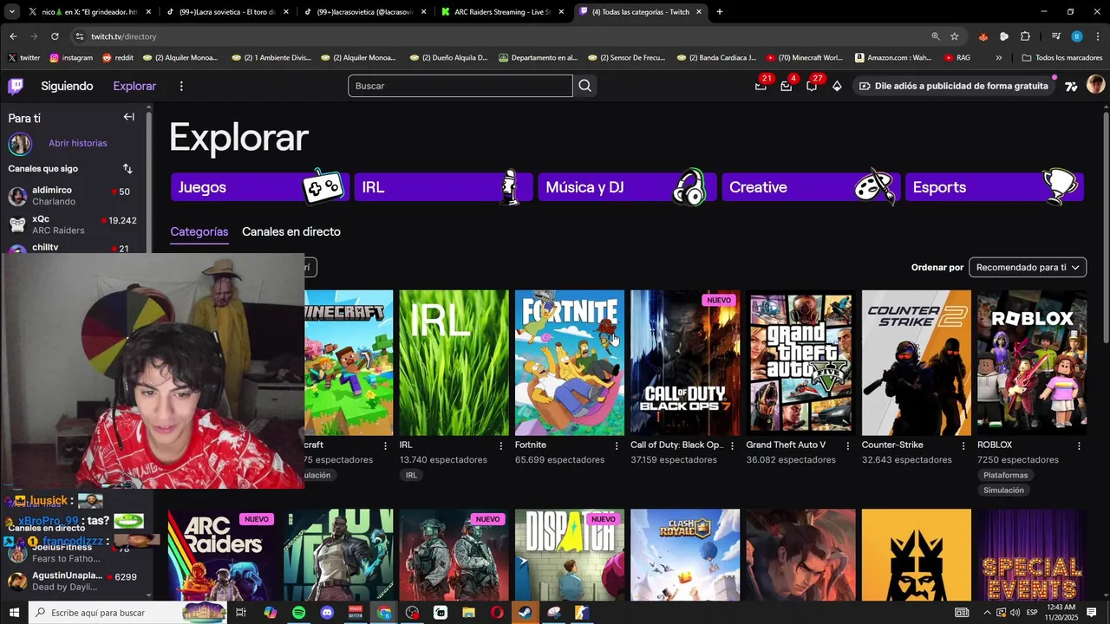Open the Creative category banner
This screenshot has height=624, width=1110.
point(811,187)
